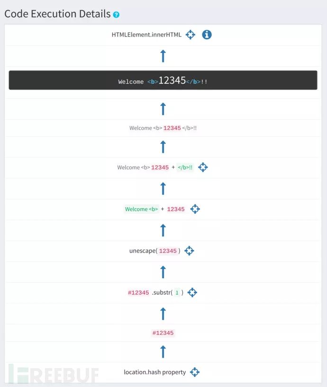
Task: Click the '#12345' token before .substr
Action: (x=138, y=293)
